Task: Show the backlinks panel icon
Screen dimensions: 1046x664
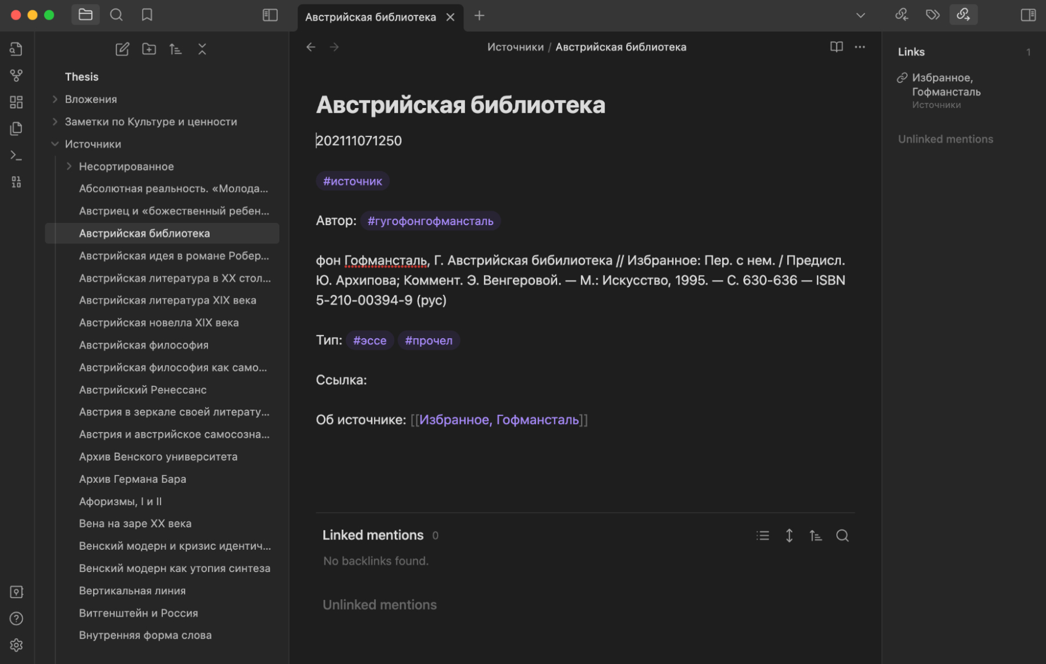Action: [x=901, y=15]
